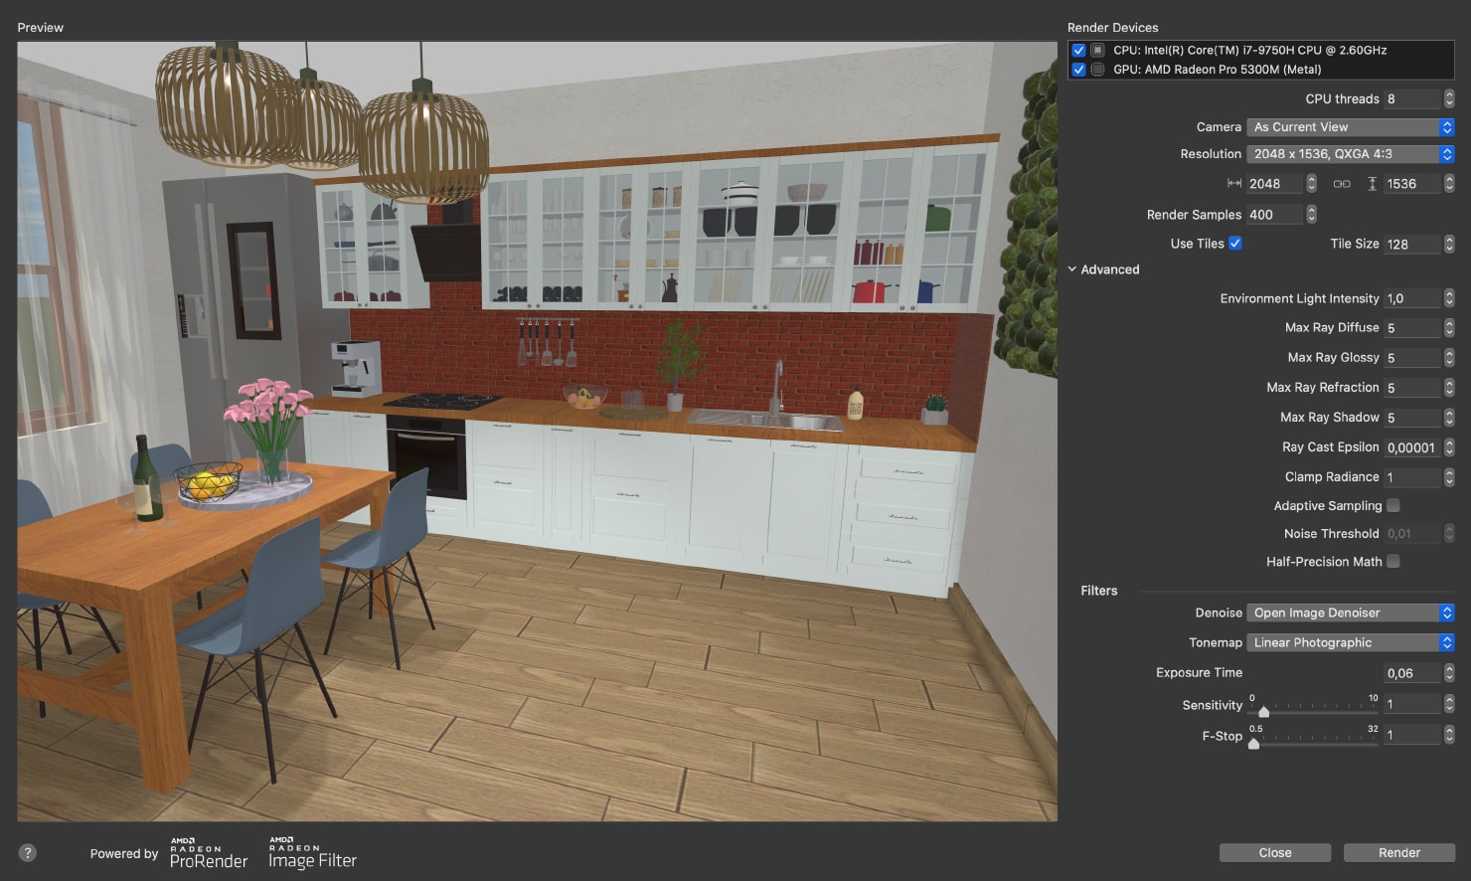Click the Max Ray Glossy stepper
Viewport: 1471px width, 881px height.
pyautogui.click(x=1449, y=357)
